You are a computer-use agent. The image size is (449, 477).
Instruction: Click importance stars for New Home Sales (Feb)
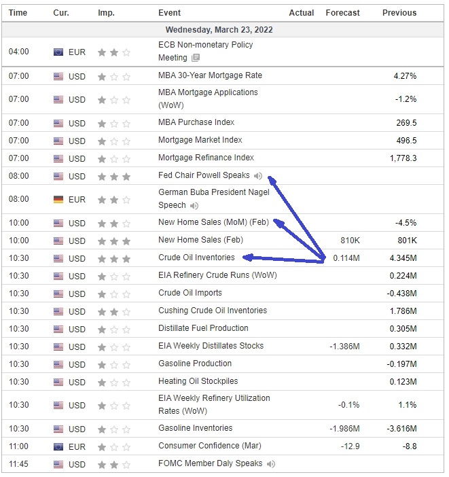coord(114,241)
